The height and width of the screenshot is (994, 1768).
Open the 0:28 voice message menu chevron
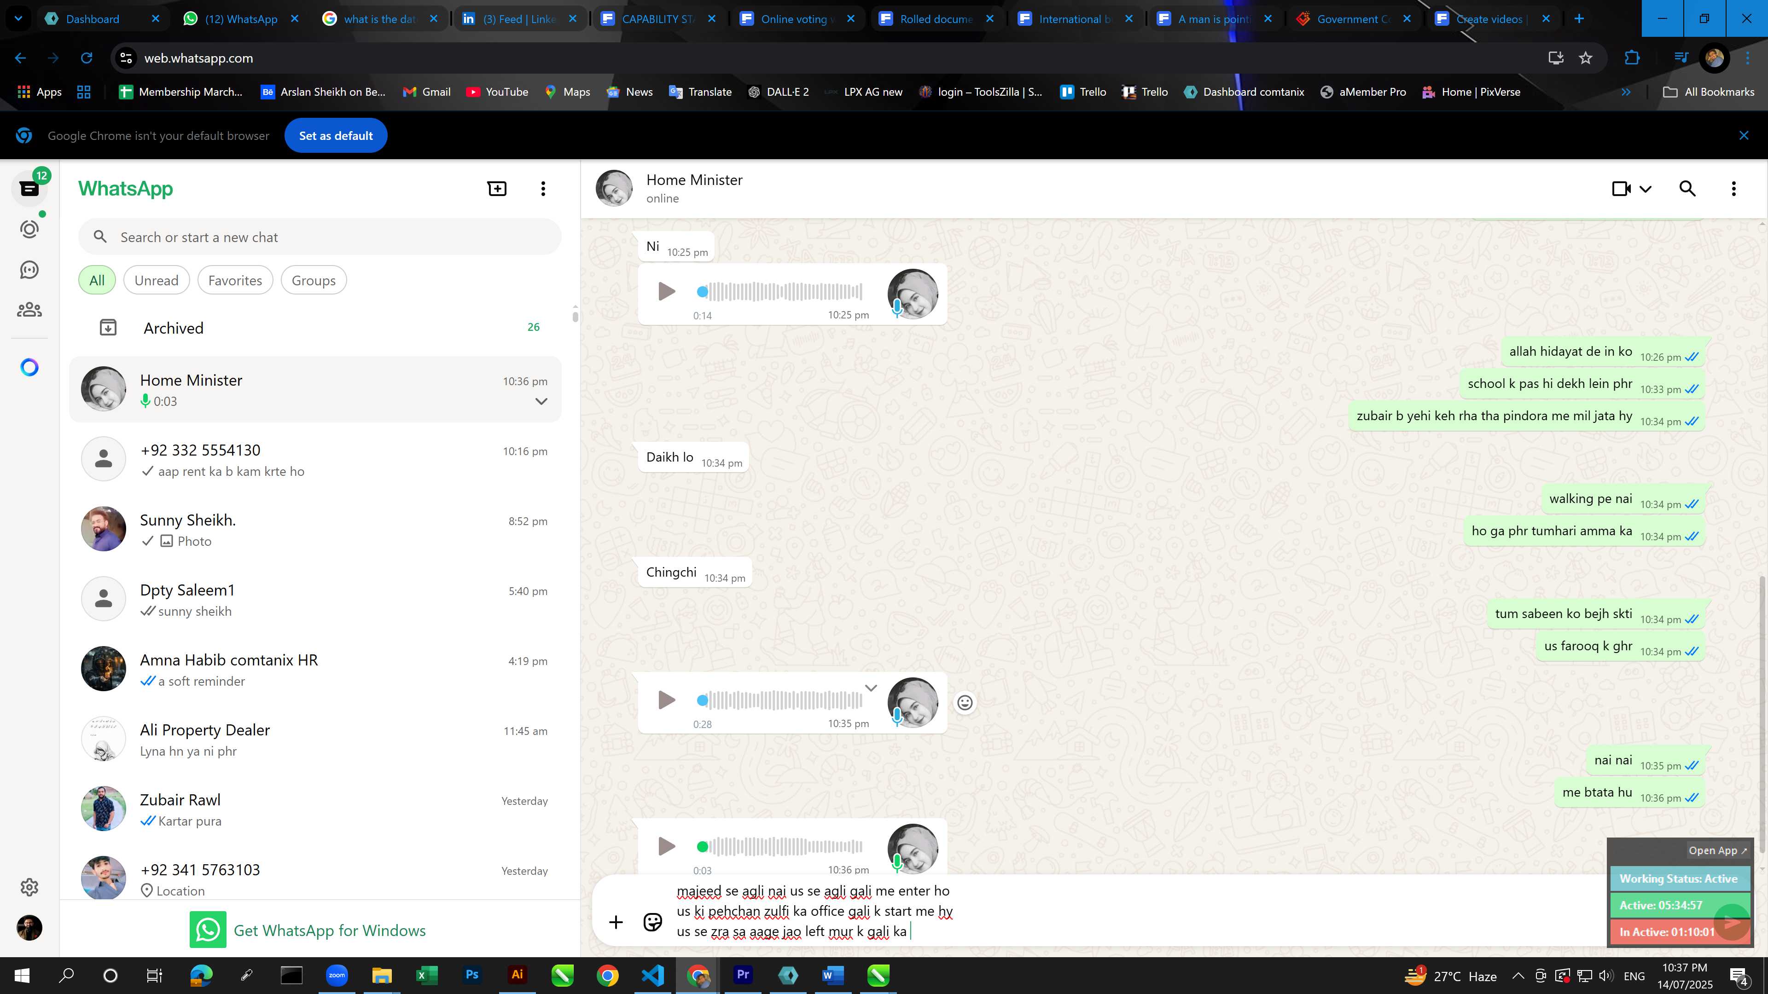(x=871, y=688)
